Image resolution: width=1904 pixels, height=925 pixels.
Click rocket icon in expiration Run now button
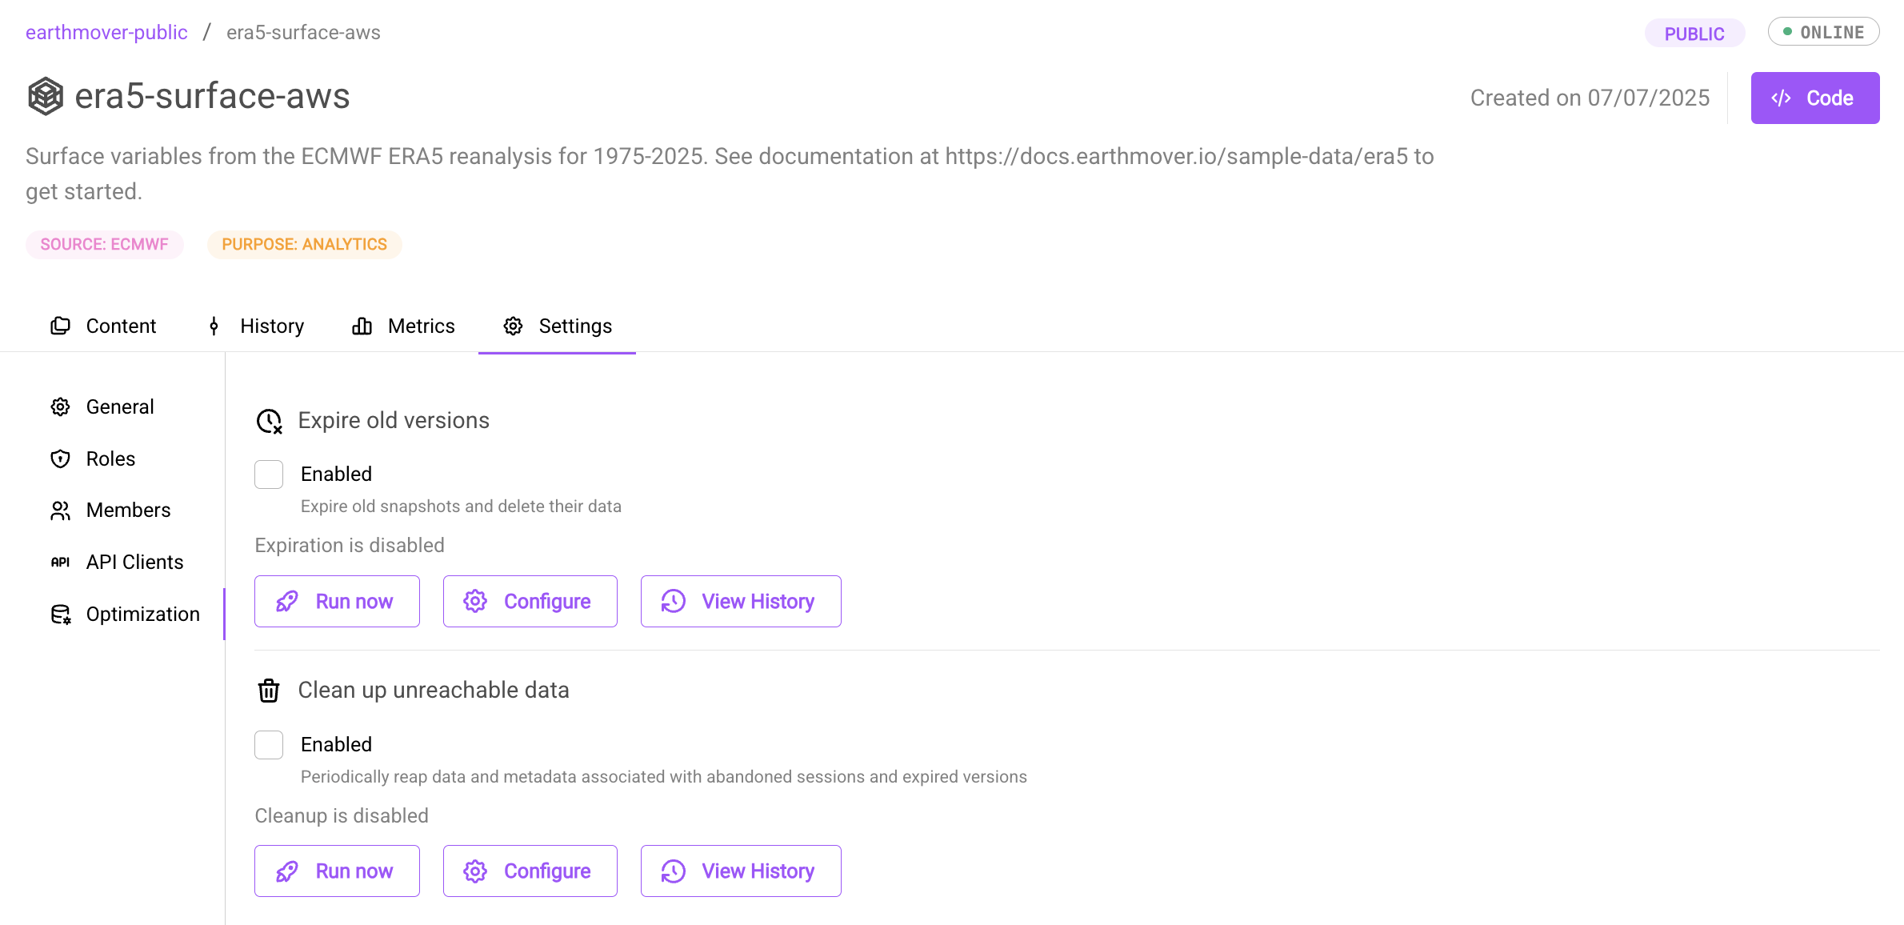click(x=287, y=601)
